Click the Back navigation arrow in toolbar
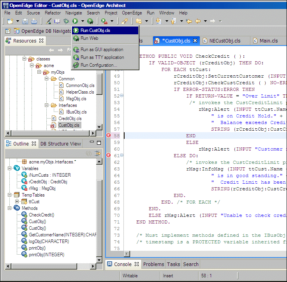This screenshot has height=282, width=287. (x=198, y=21)
